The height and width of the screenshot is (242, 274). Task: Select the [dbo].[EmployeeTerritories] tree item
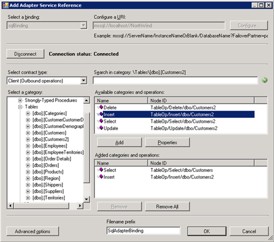(x=58, y=152)
